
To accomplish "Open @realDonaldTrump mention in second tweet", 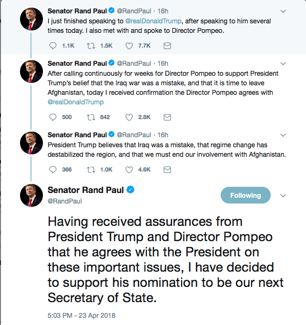I will pos(76,102).
